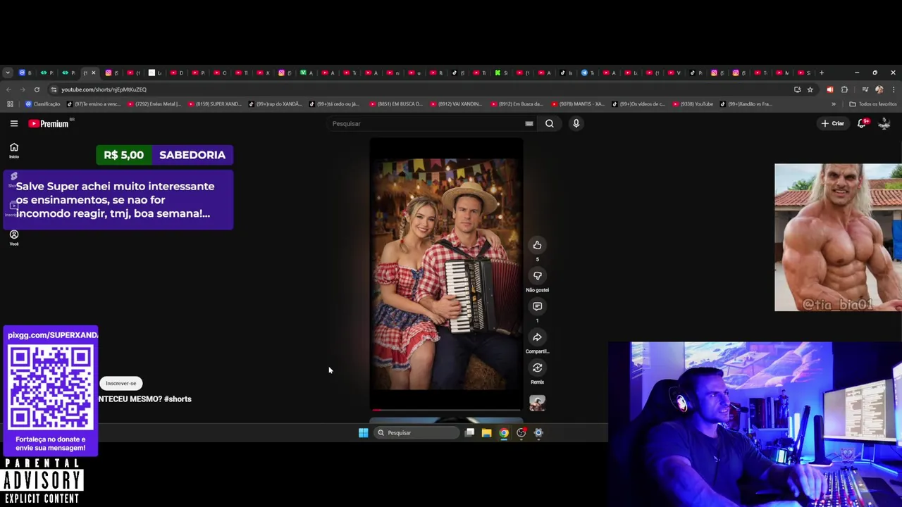902x507 pixels.
Task: Start voice search with microphone
Action: point(576,123)
